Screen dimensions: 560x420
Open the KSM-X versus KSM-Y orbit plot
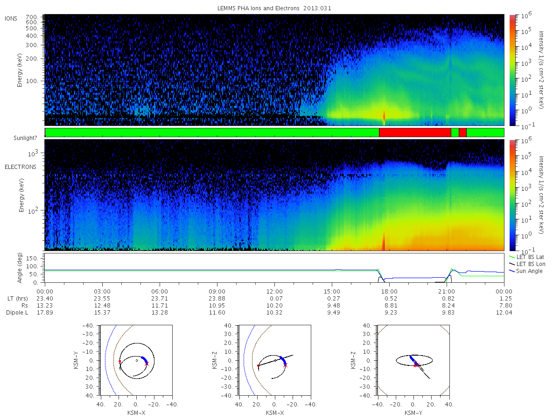[x=136, y=360]
